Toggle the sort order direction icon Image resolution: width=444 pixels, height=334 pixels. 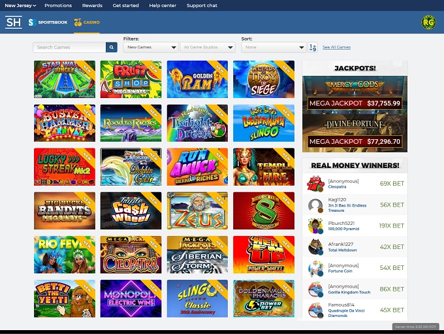click(313, 47)
